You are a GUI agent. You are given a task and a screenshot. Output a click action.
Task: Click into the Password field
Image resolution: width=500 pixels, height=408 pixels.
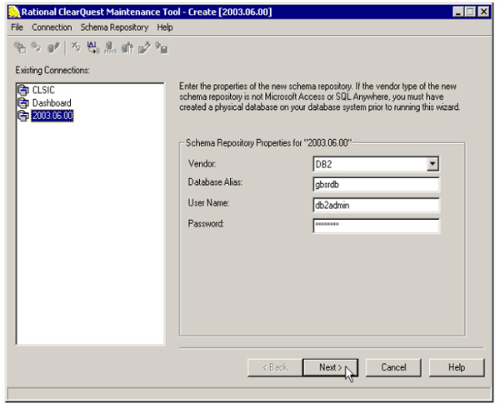click(x=376, y=226)
